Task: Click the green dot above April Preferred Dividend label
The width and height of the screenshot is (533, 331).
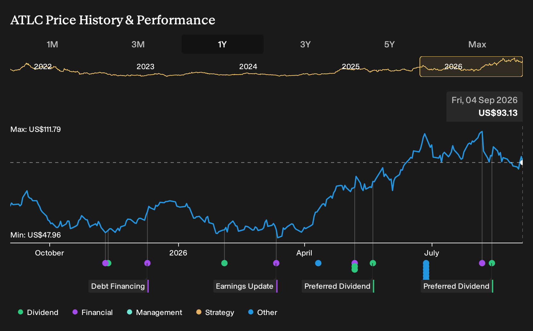Action: 373,263
